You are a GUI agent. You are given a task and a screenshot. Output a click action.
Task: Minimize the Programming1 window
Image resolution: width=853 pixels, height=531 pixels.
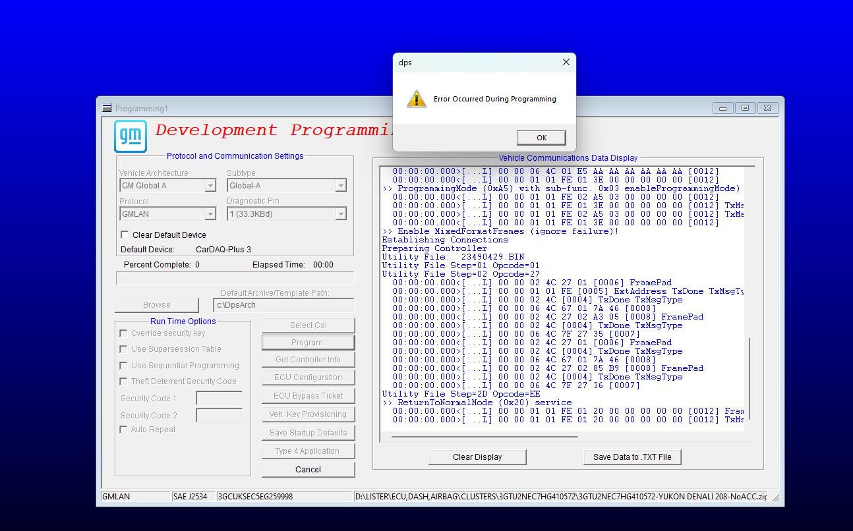(723, 108)
